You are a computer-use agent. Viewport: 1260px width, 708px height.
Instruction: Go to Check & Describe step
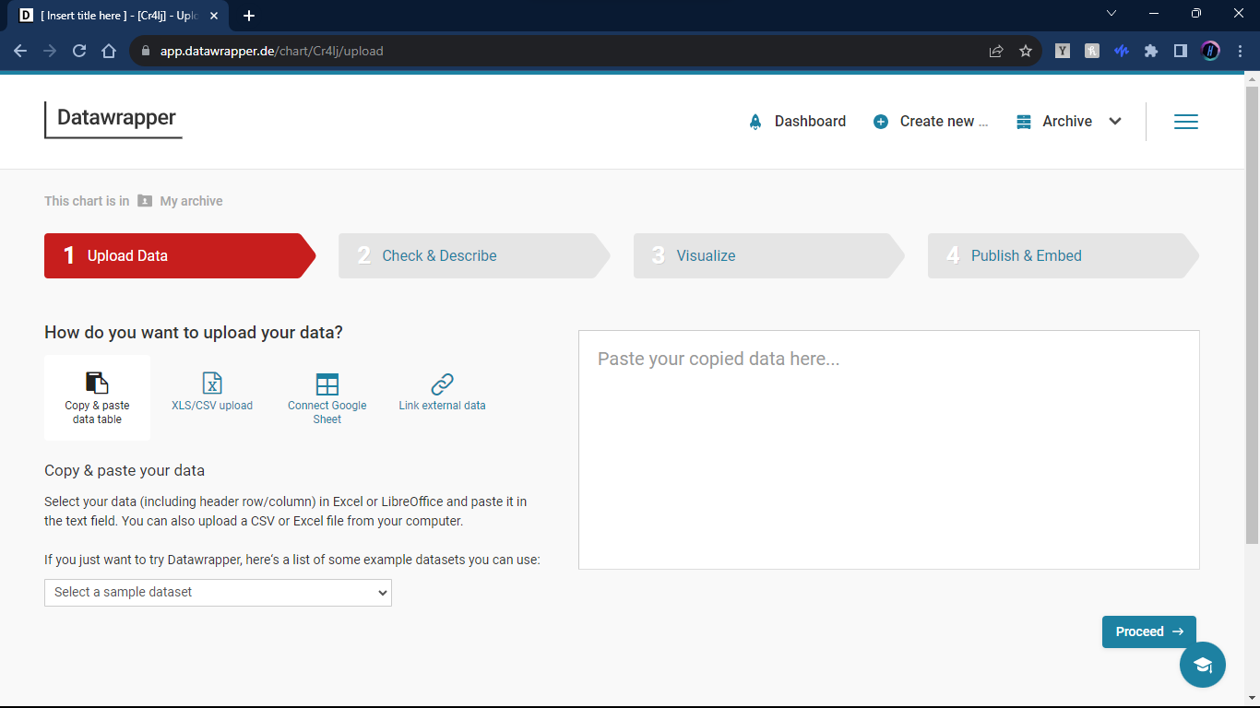pyautogui.click(x=470, y=256)
